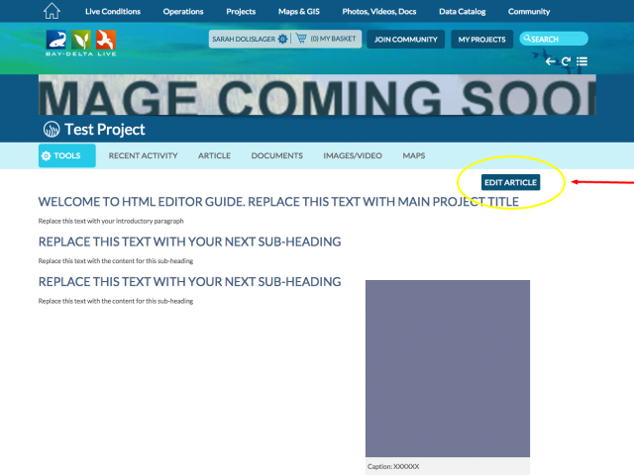Open the orange bird logo tile
The image size is (634, 475).
(106, 40)
